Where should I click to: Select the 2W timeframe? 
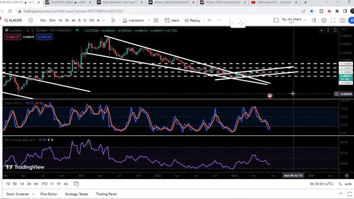tap(91, 20)
